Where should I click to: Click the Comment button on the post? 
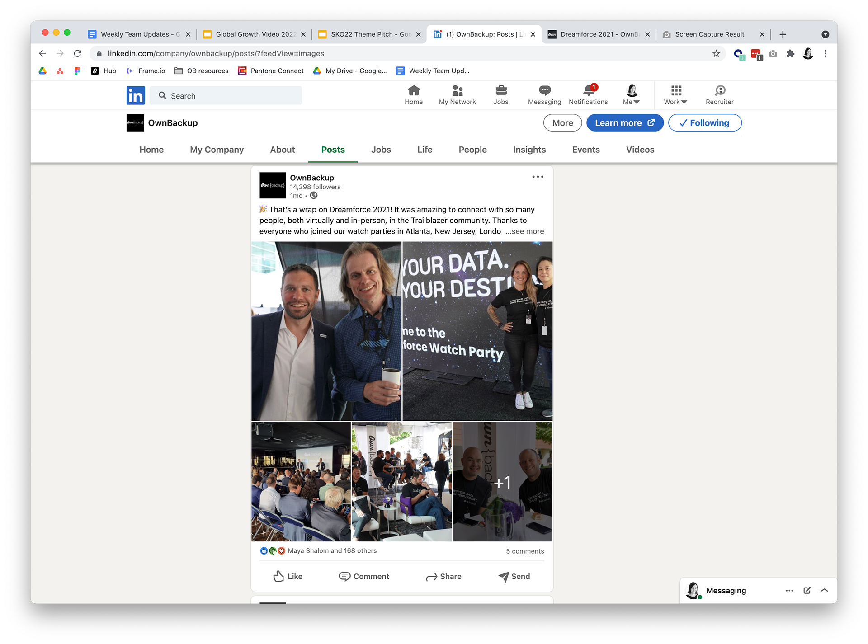pyautogui.click(x=364, y=576)
